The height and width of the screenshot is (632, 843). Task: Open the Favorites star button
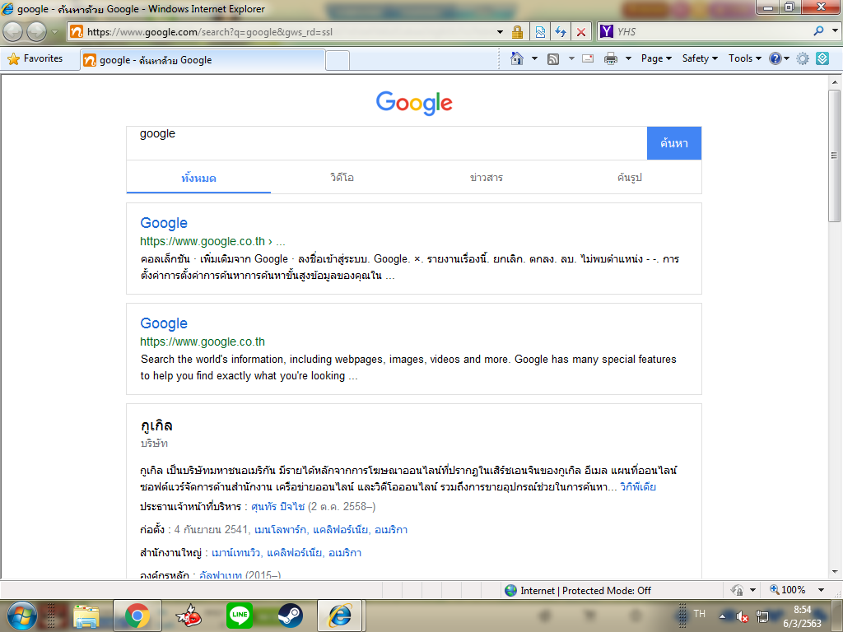35,58
